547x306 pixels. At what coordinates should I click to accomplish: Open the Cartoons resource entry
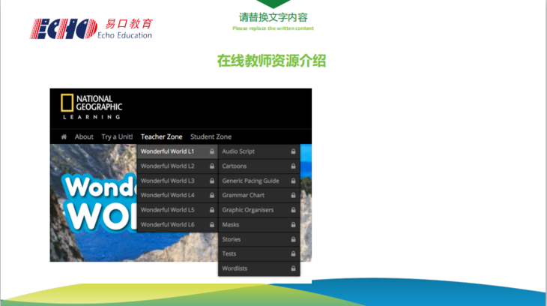click(x=235, y=166)
